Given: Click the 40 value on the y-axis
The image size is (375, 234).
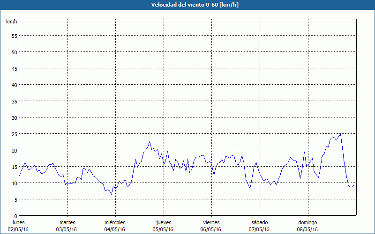Looking at the screenshot, I should (14, 85).
